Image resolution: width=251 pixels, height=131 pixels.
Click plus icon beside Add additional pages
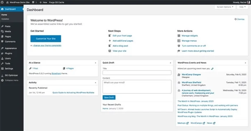point(110,41)
